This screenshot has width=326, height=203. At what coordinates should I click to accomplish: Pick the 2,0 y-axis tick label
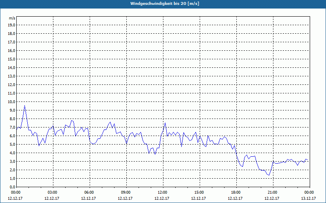coord(13,170)
